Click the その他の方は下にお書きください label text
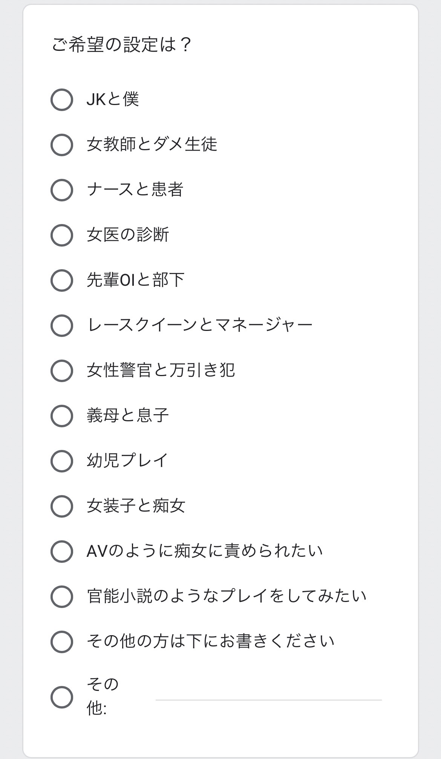The height and width of the screenshot is (759, 441). (210, 641)
